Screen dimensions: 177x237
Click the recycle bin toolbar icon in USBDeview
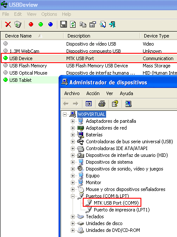point(18,24)
